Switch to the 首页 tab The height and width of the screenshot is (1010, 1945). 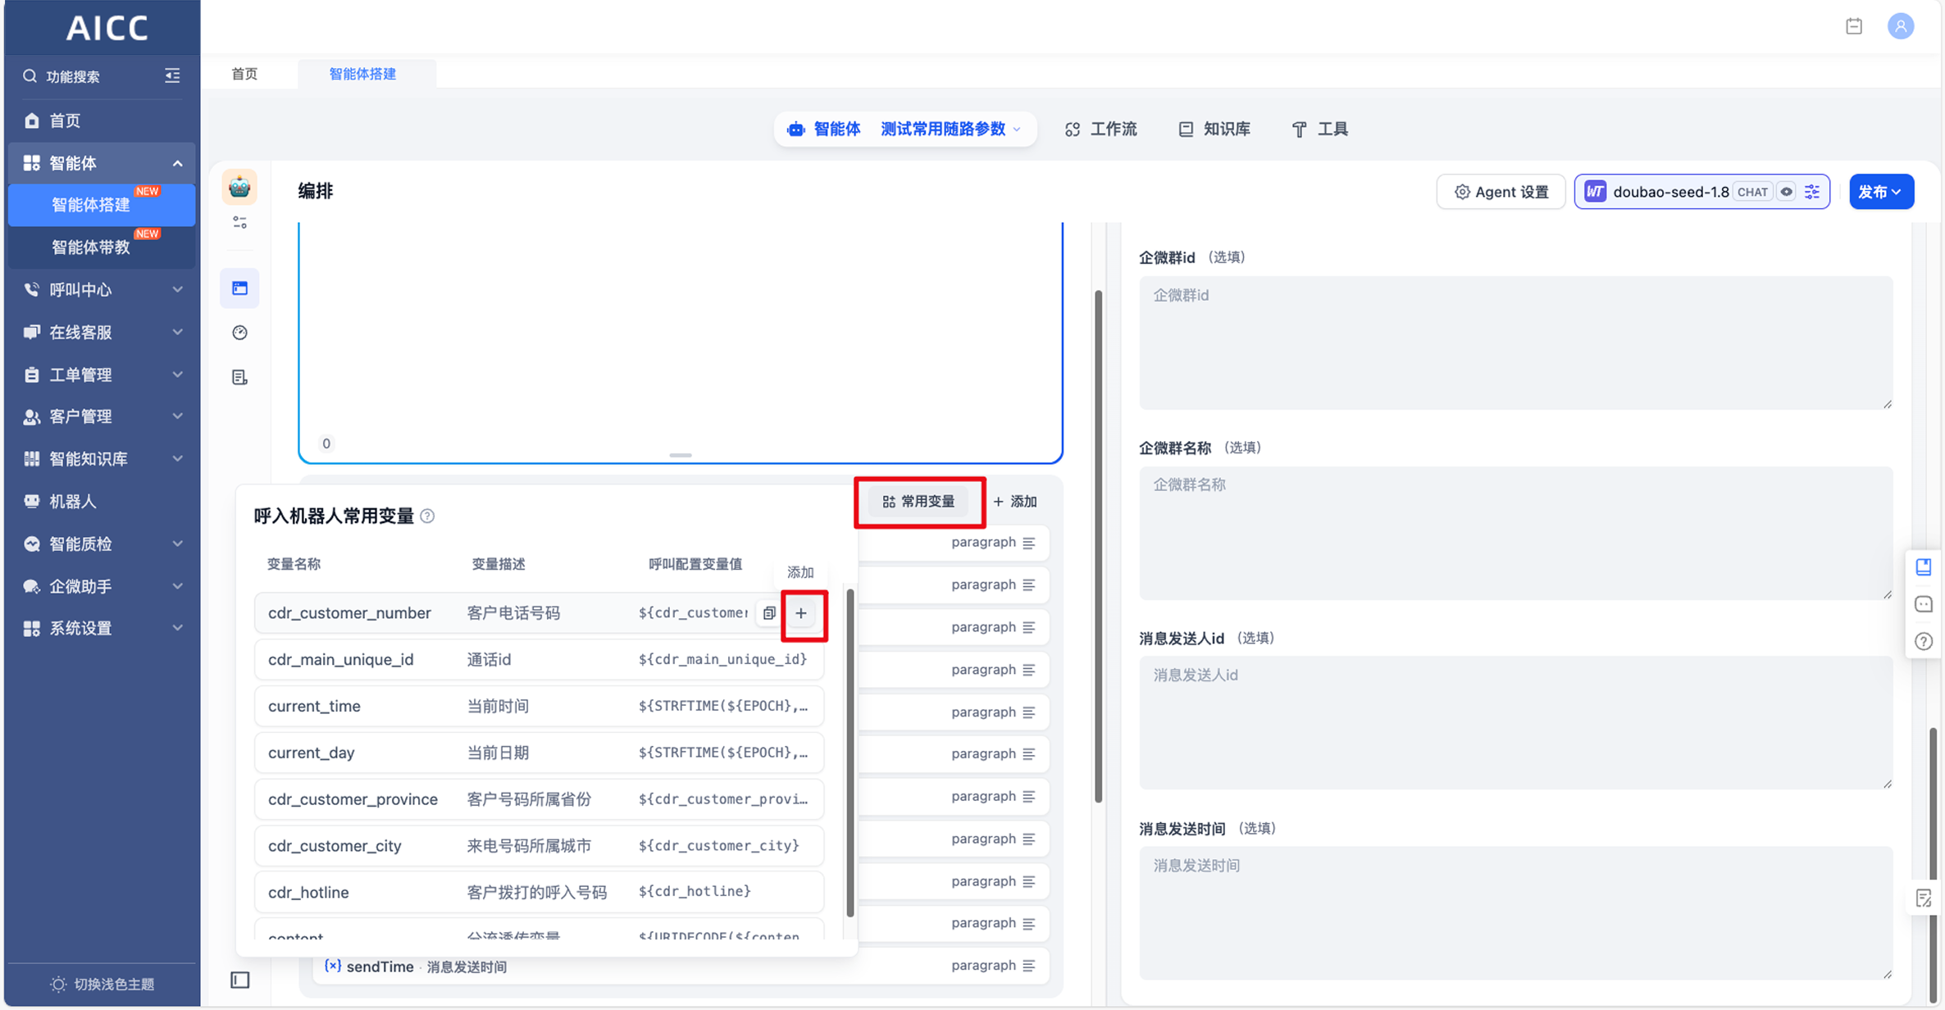tap(244, 74)
